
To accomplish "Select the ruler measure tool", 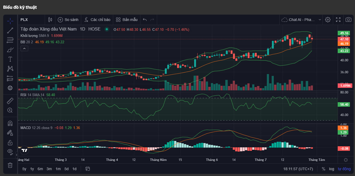I will tap(10, 101).
